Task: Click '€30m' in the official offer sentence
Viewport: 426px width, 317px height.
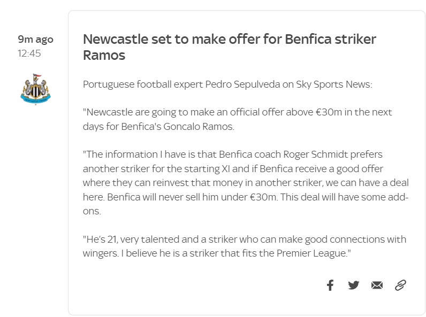Action: [329, 112]
